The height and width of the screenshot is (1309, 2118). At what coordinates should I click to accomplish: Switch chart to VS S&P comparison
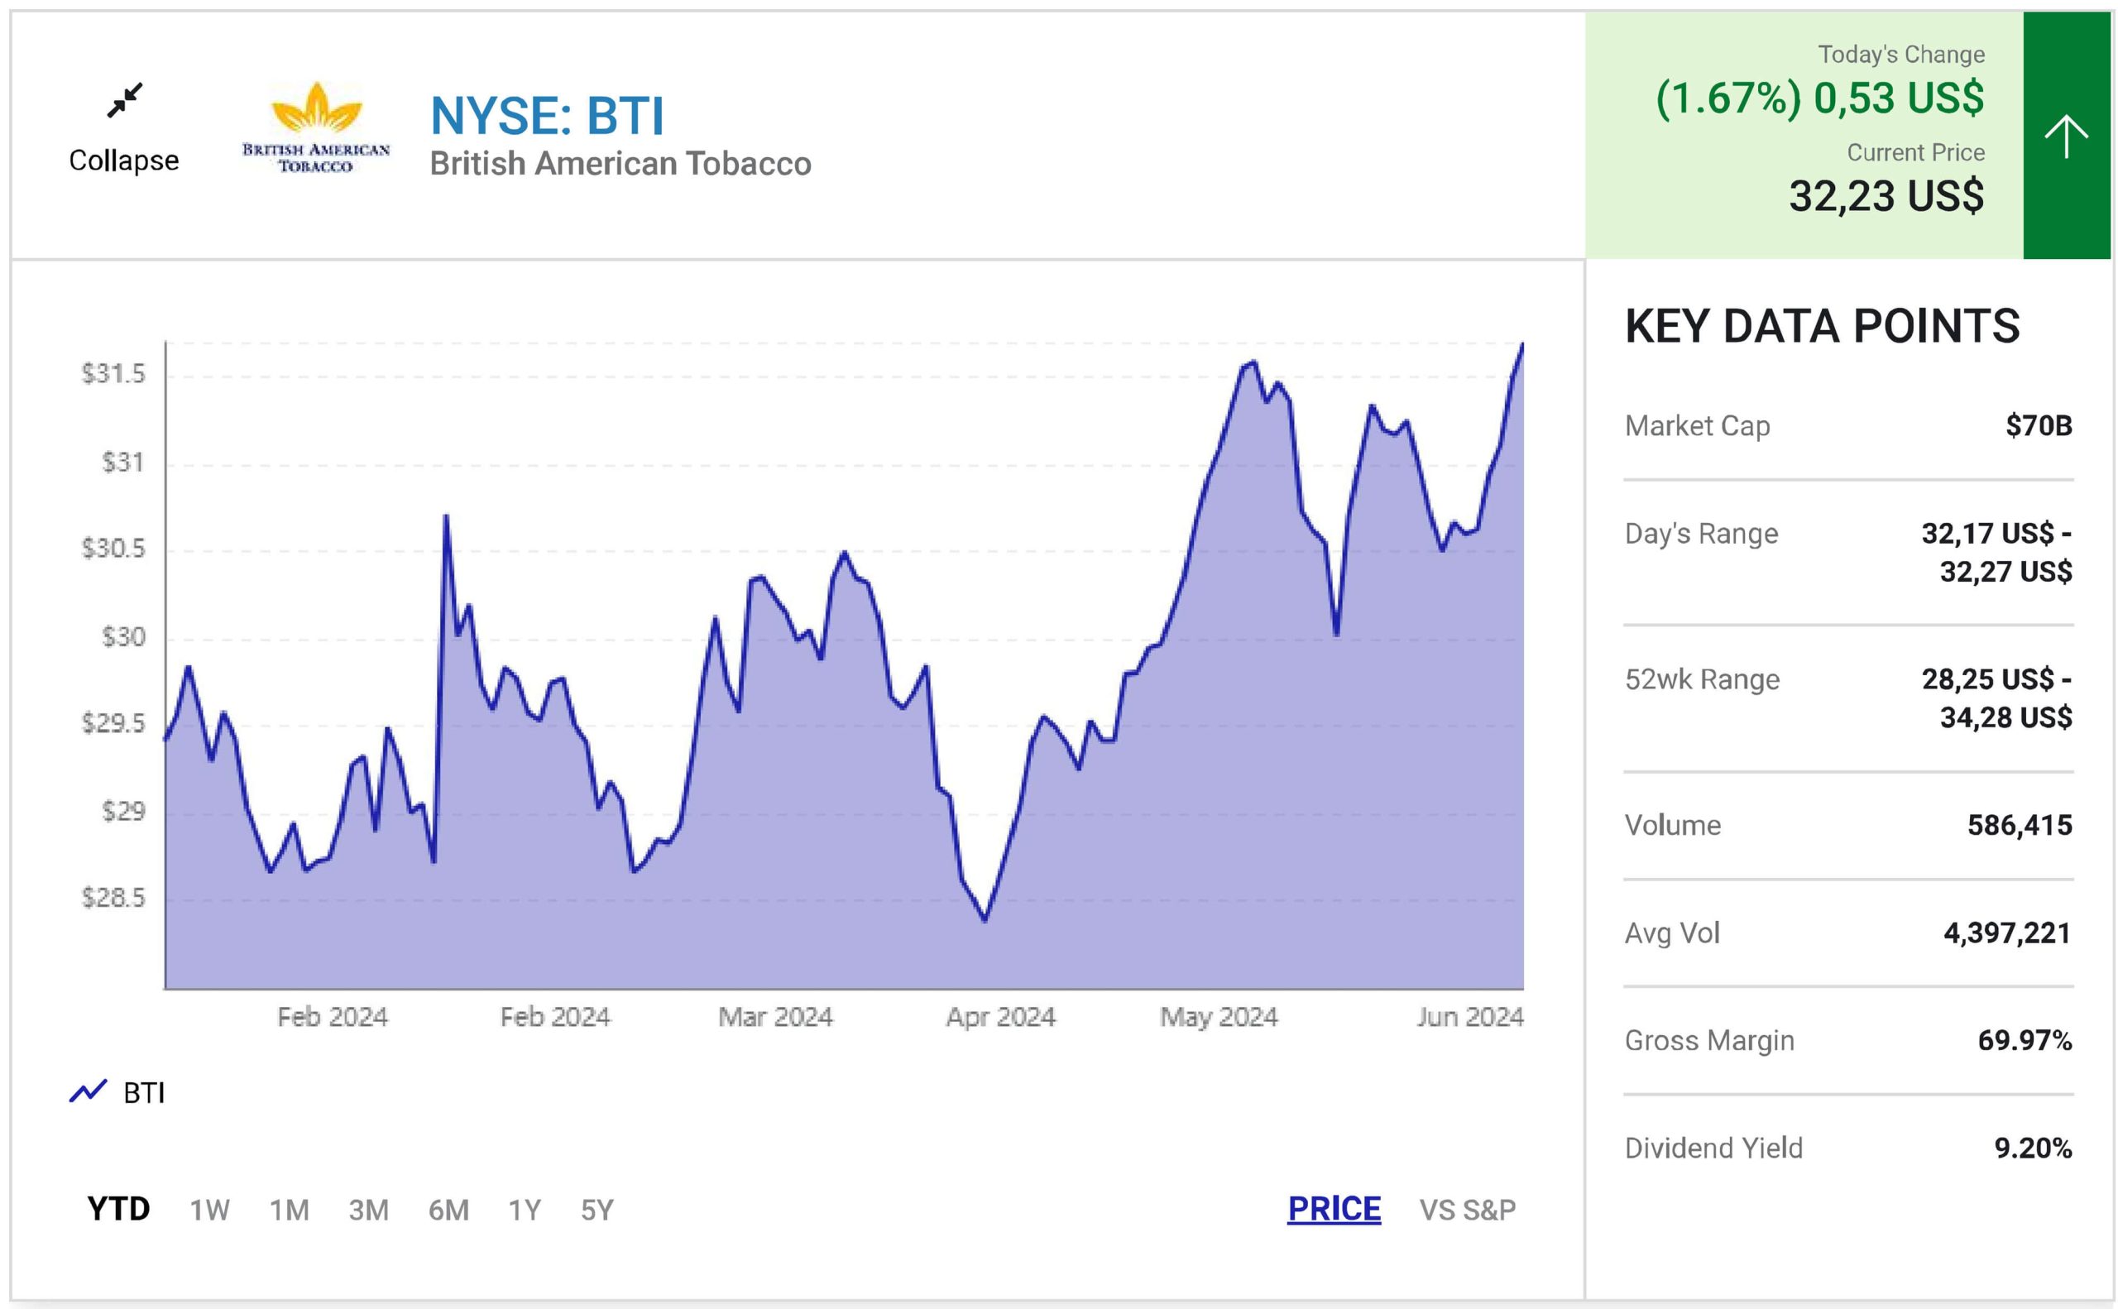click(x=1467, y=1210)
